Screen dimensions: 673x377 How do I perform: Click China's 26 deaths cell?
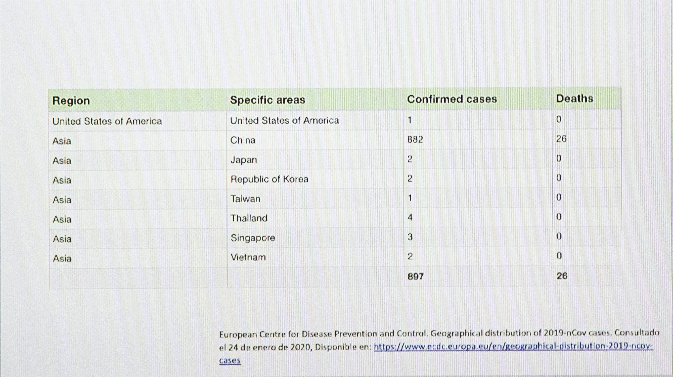[x=561, y=139]
